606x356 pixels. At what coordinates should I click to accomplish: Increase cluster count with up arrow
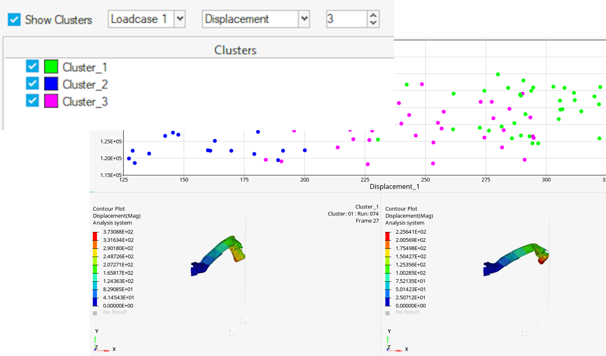tap(373, 15)
